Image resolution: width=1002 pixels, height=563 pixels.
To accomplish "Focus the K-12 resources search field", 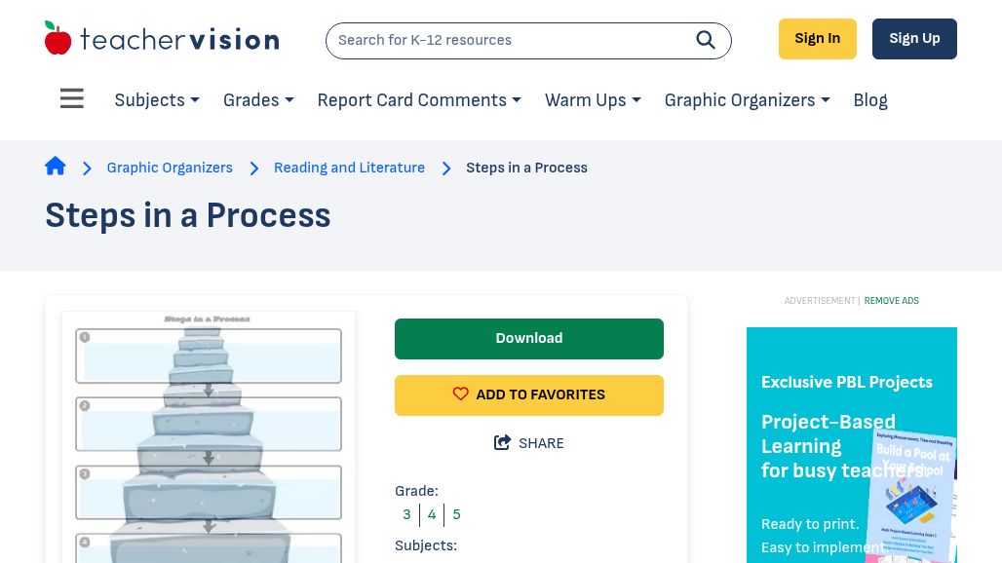I will click(507, 40).
